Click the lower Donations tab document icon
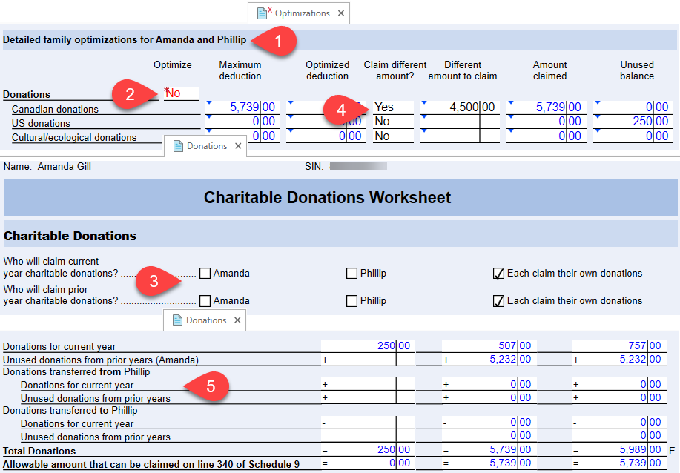680x473 pixels. pyautogui.click(x=177, y=320)
